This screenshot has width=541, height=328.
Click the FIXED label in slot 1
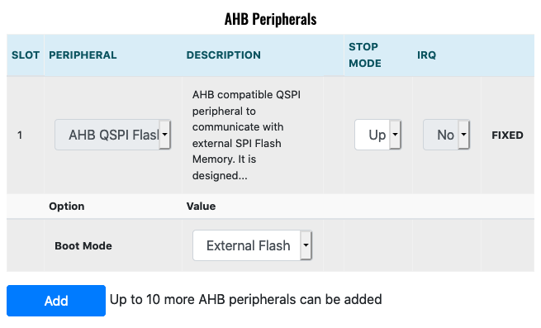pos(507,135)
